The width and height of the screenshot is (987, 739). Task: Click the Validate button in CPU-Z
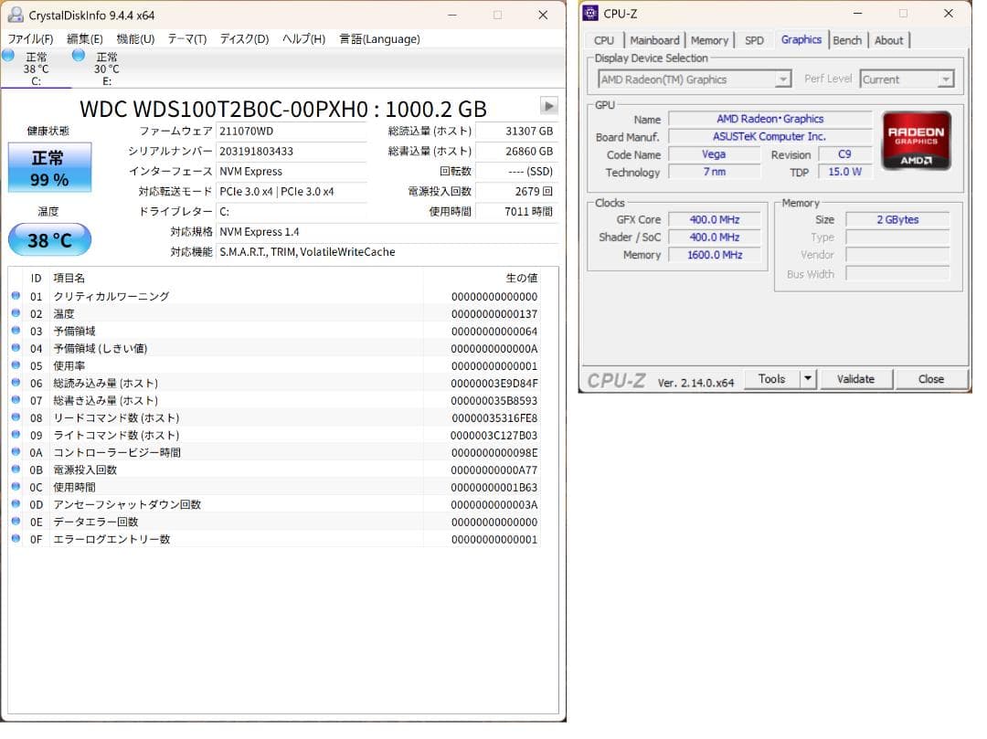[855, 378]
